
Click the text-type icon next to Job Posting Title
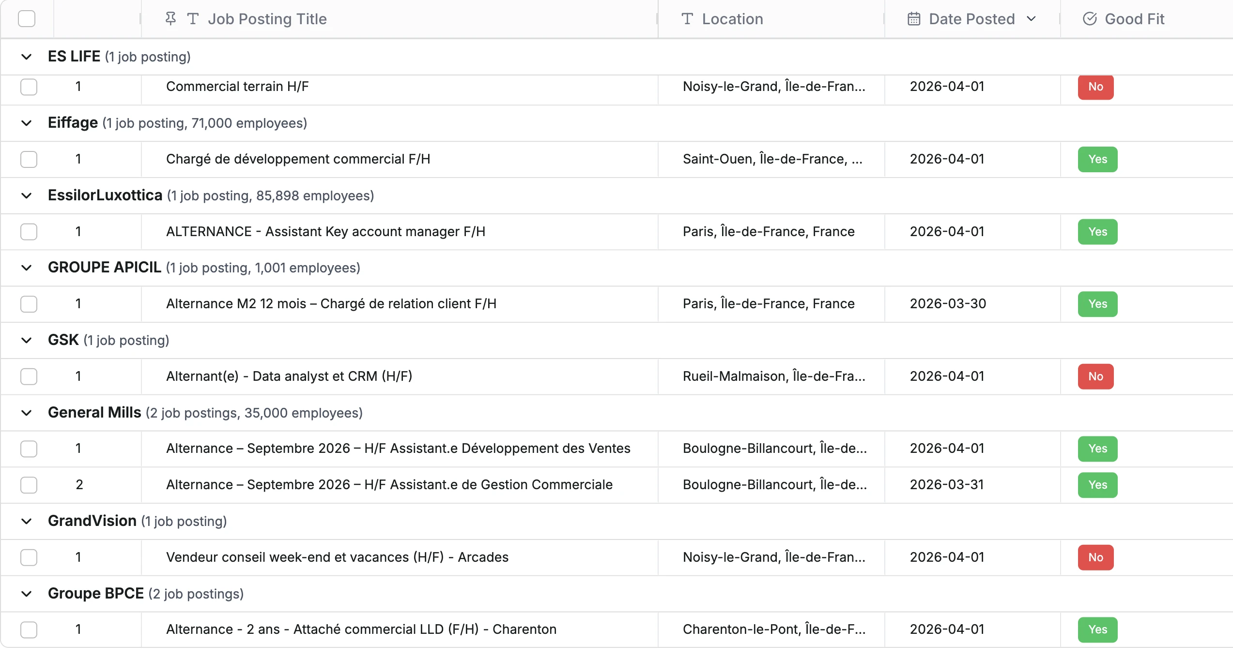pyautogui.click(x=193, y=19)
